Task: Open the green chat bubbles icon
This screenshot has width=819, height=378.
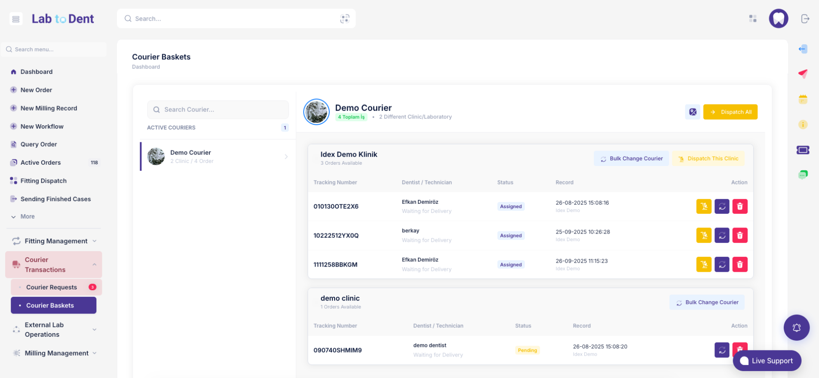Action: (803, 175)
